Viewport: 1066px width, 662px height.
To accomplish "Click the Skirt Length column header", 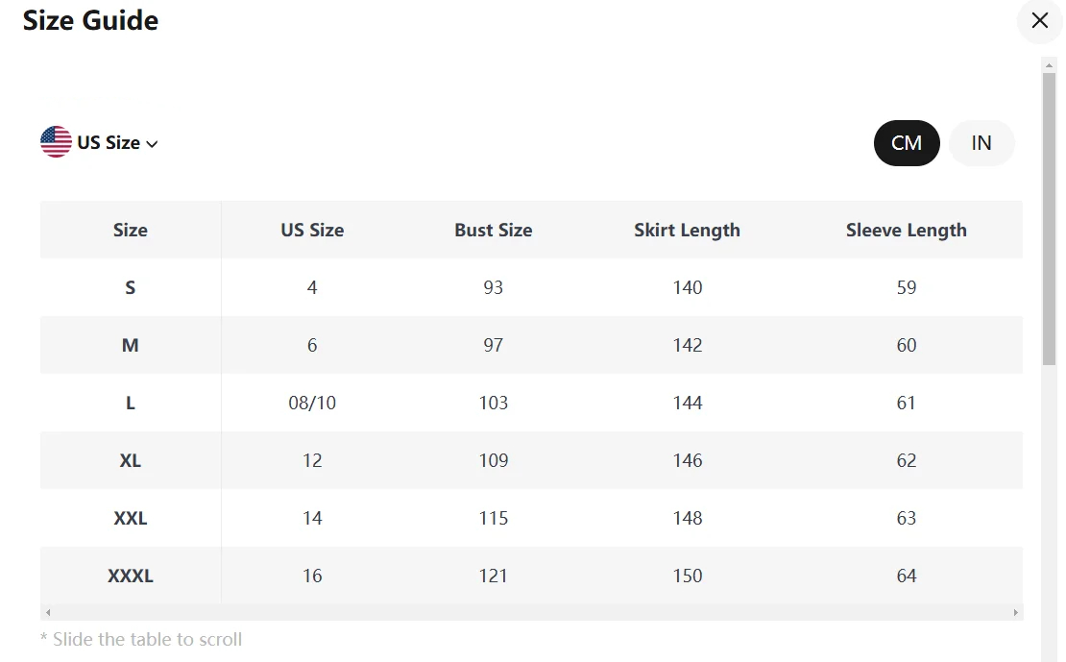I will point(687,231).
